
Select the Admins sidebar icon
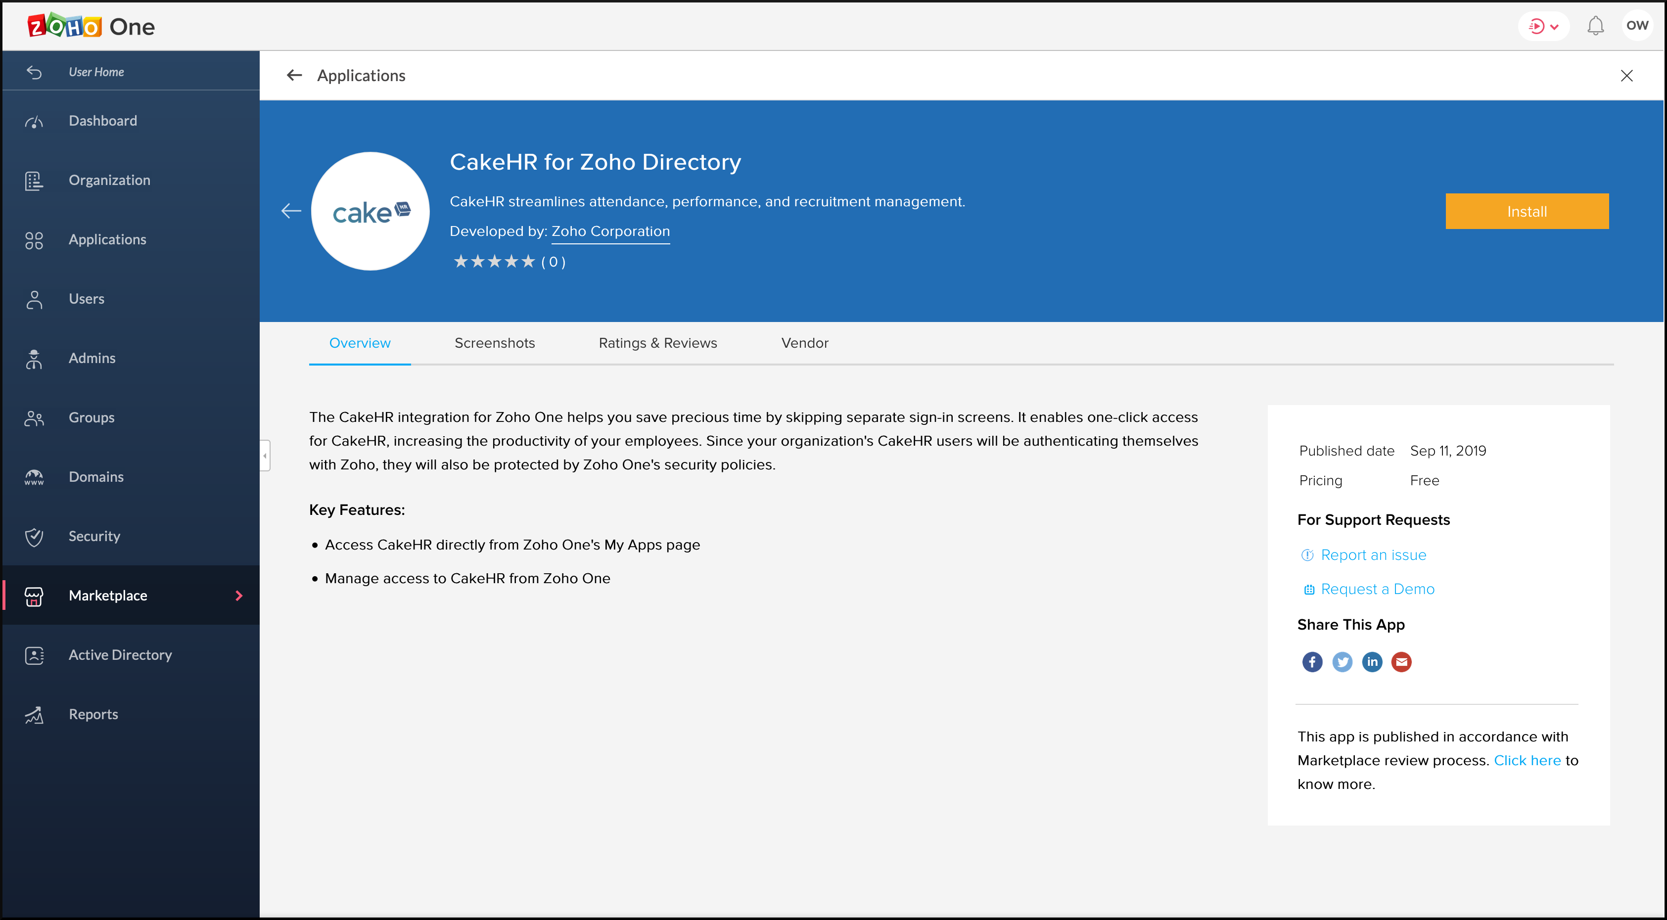pos(34,358)
